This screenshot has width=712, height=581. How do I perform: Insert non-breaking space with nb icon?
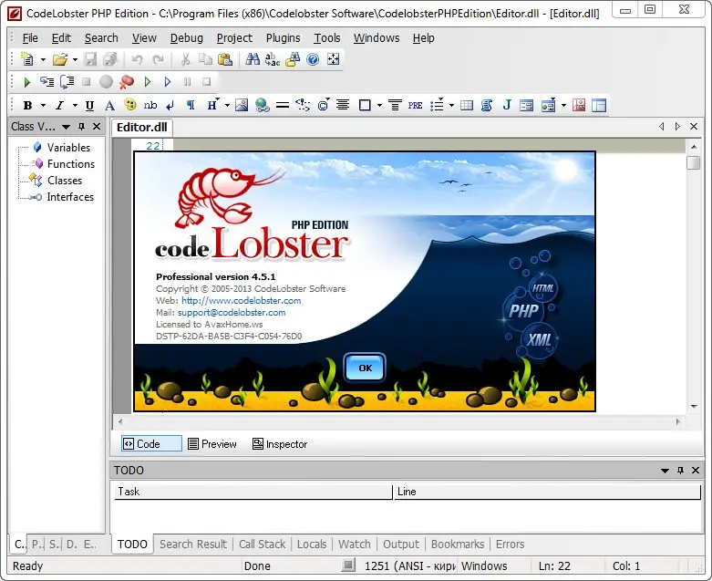pos(150,106)
